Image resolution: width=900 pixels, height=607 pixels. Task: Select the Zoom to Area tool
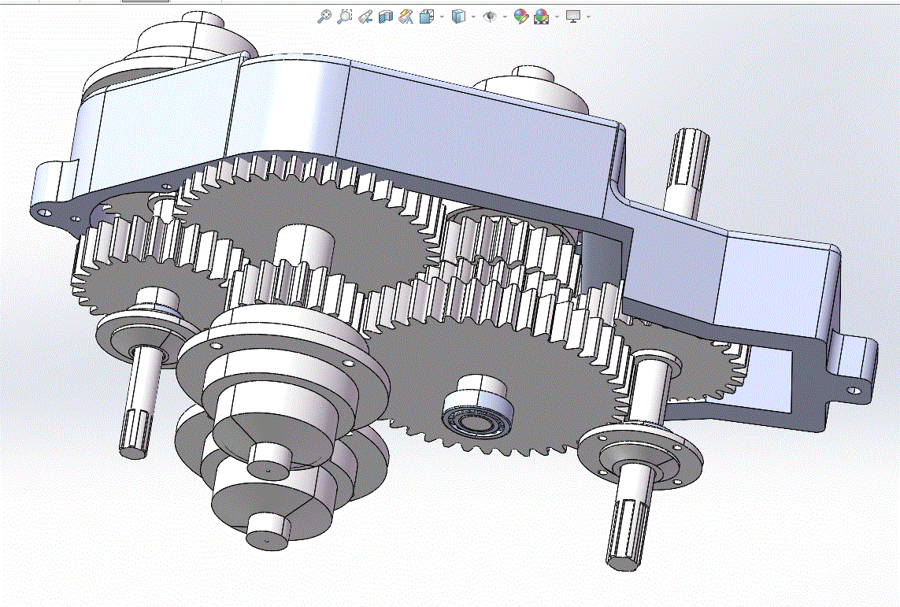pyautogui.click(x=344, y=17)
